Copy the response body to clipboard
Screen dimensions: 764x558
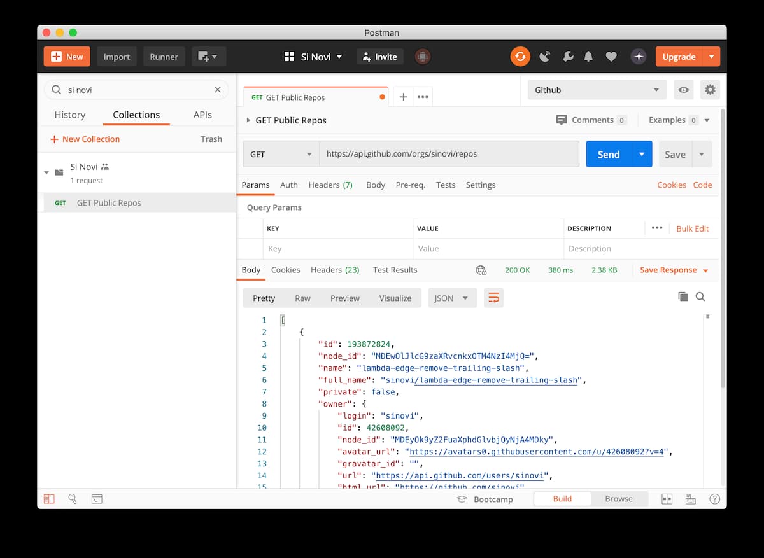click(x=683, y=296)
